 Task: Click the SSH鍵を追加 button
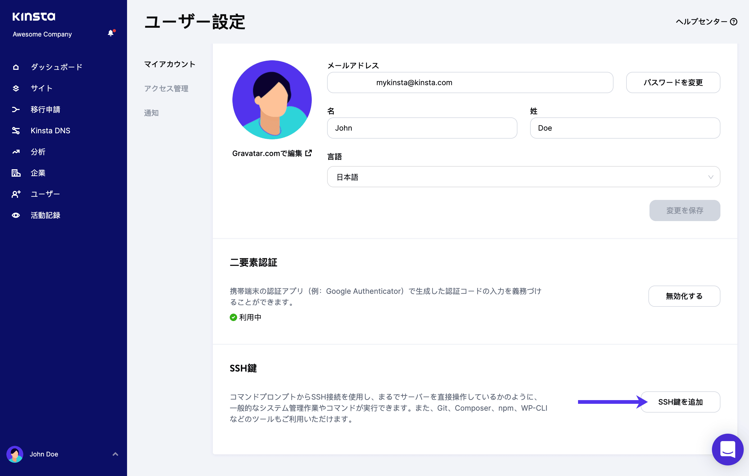coord(680,402)
